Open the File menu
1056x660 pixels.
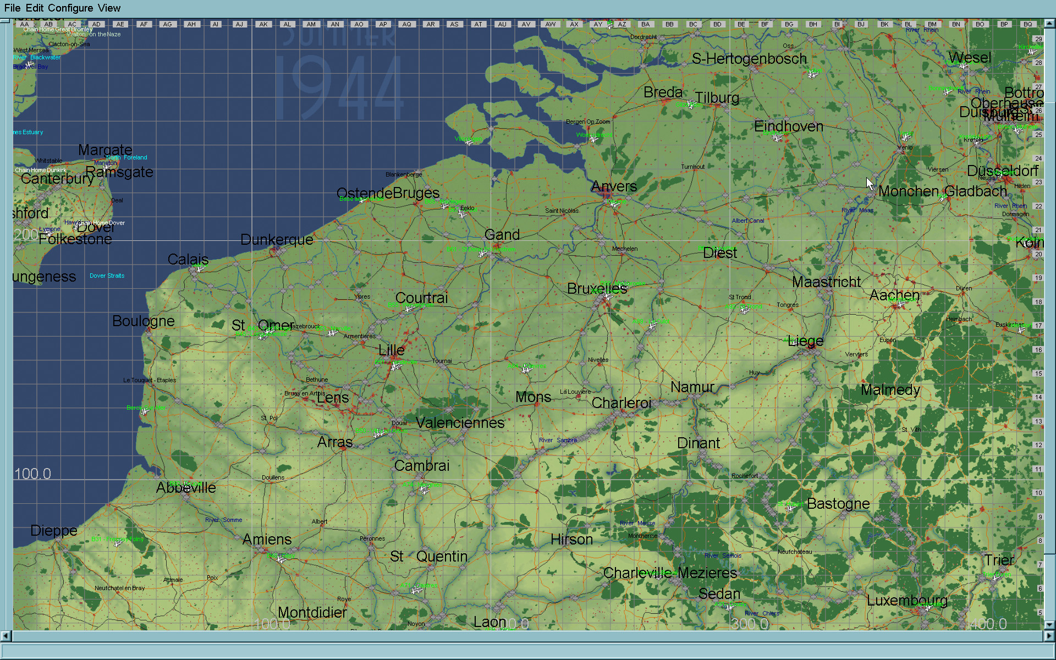(x=12, y=8)
